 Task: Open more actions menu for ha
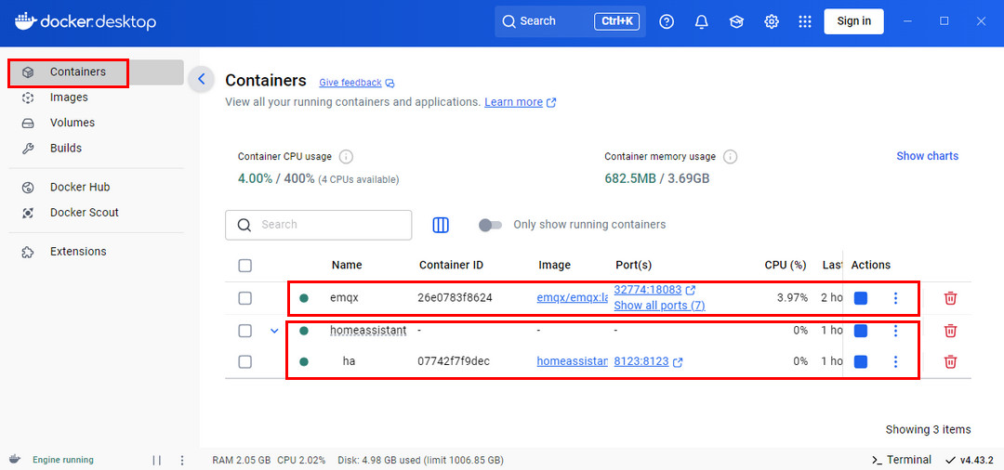[x=895, y=362]
